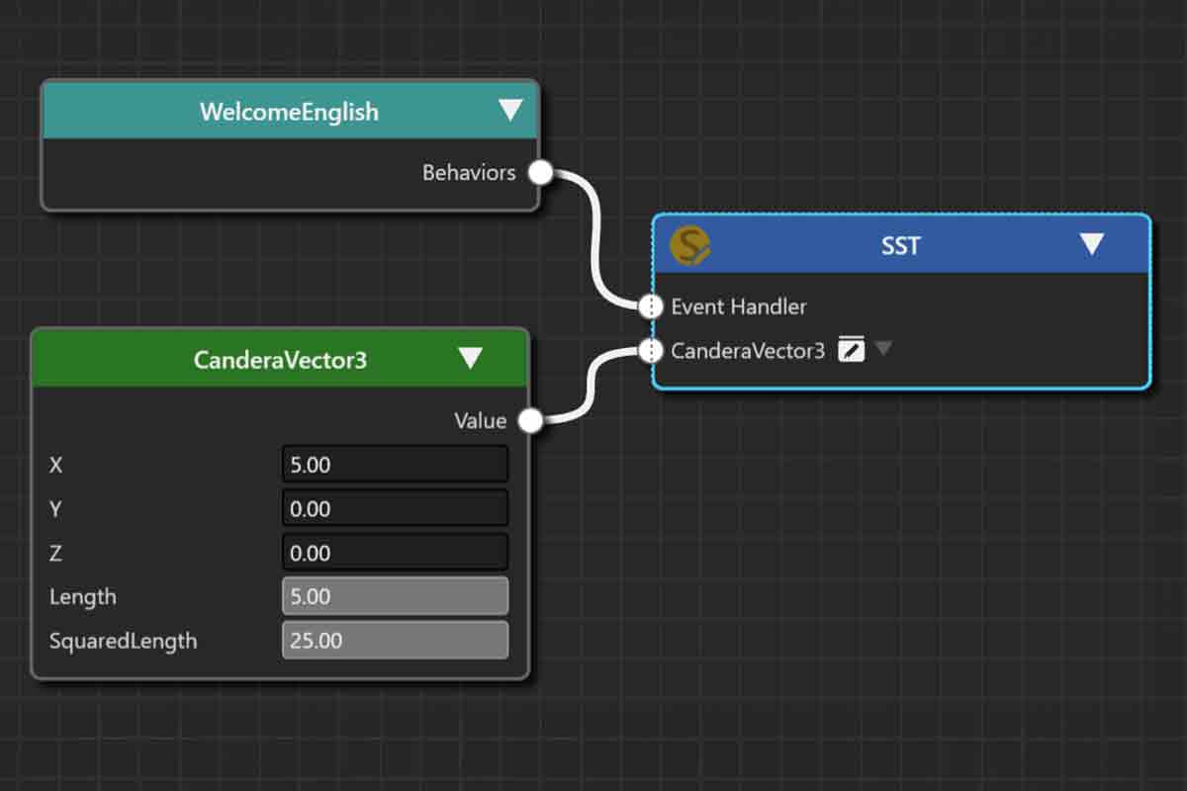Click inside the Z value field showing 0.00
This screenshot has width=1187, height=791.
pyautogui.click(x=394, y=552)
